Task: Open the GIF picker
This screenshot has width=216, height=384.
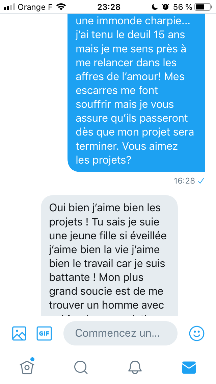Action: point(44,333)
